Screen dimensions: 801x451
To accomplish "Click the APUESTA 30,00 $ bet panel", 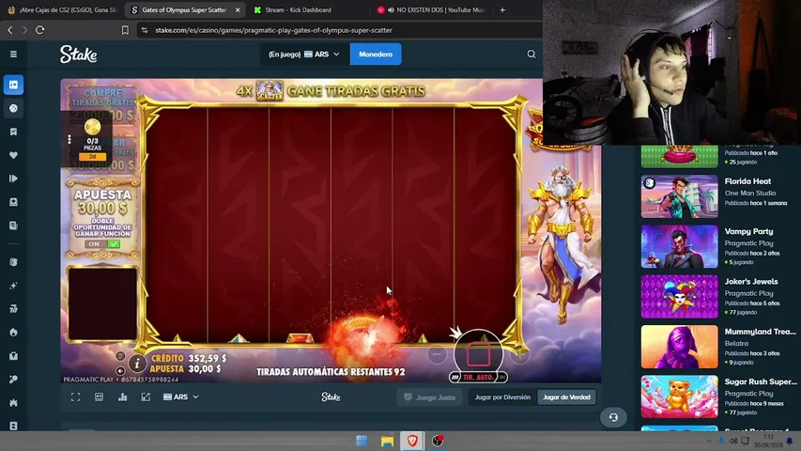I will (102, 218).
